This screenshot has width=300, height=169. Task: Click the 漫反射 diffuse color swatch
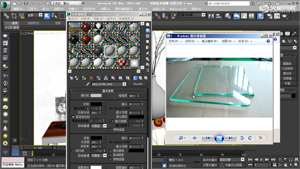tap(96, 96)
